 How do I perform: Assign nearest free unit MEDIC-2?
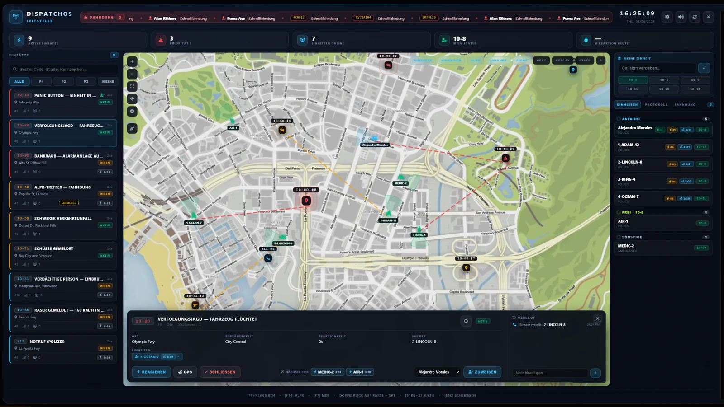(328, 372)
